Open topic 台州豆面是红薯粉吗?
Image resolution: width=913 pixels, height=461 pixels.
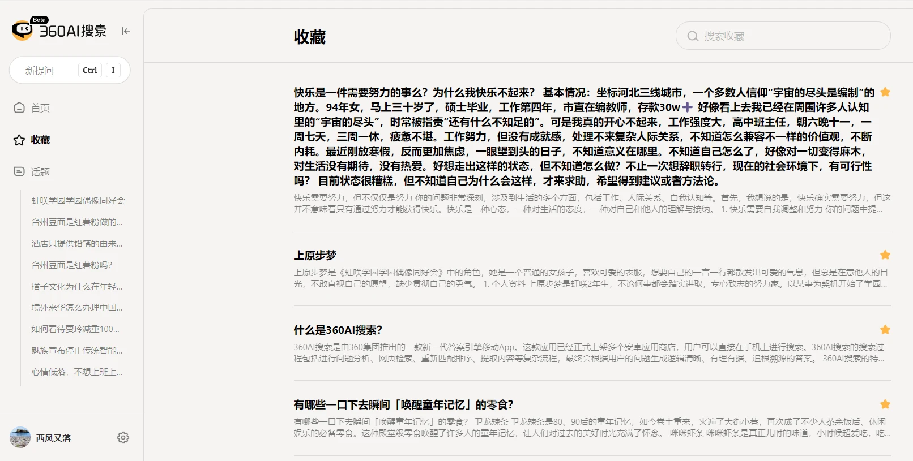pyautogui.click(x=72, y=265)
